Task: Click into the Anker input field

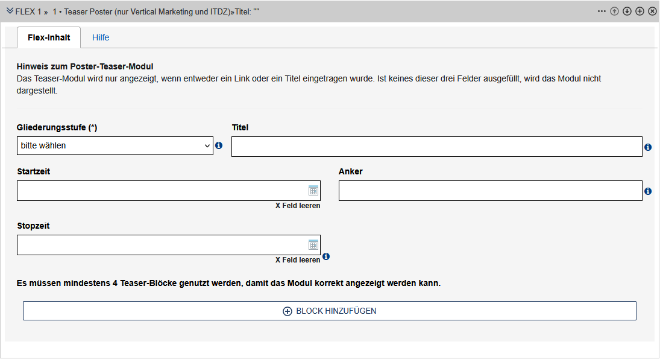Action: (490, 191)
